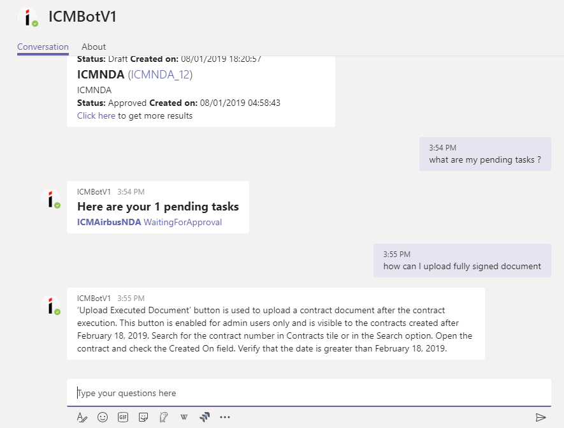
Task: Click bot avatar beside Upload Executed Document reply
Action: 50,305
